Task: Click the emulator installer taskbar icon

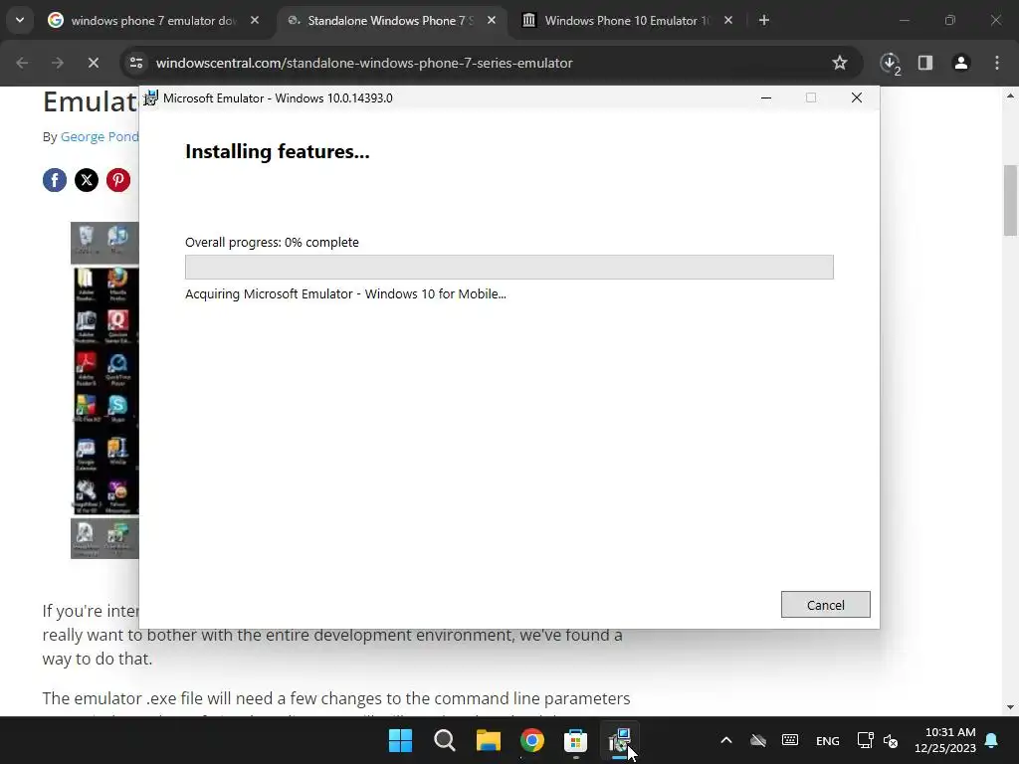Action: [x=619, y=740]
